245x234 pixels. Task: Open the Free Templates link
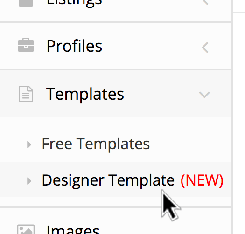click(96, 144)
